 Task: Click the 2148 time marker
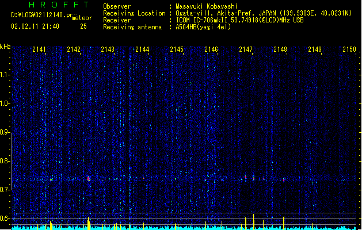(x=280, y=49)
